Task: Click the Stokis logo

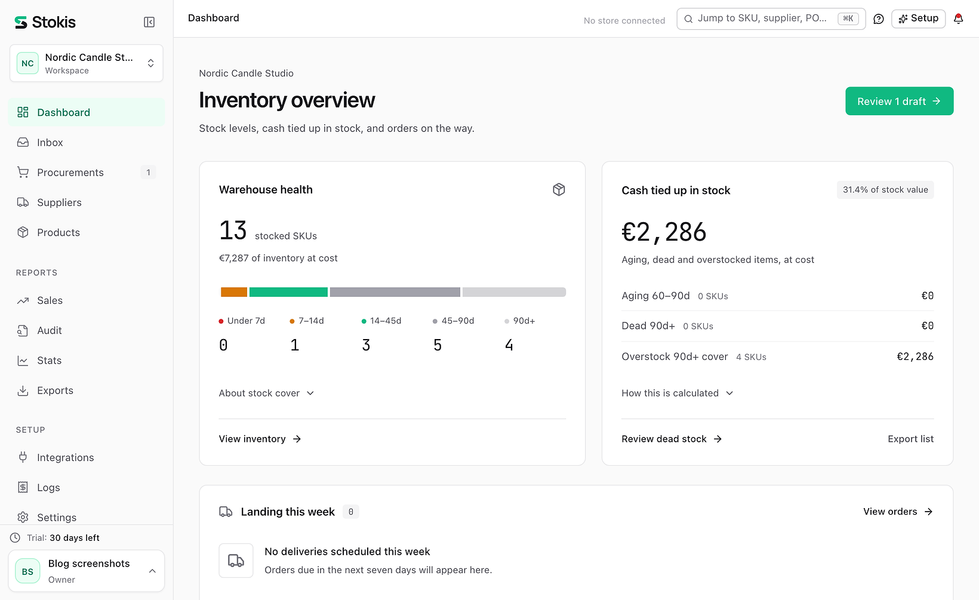Action: click(45, 22)
